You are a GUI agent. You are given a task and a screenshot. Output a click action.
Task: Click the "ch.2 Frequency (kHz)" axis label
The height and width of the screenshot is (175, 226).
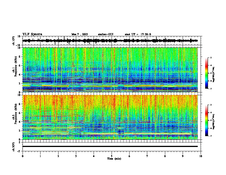coord(15,114)
